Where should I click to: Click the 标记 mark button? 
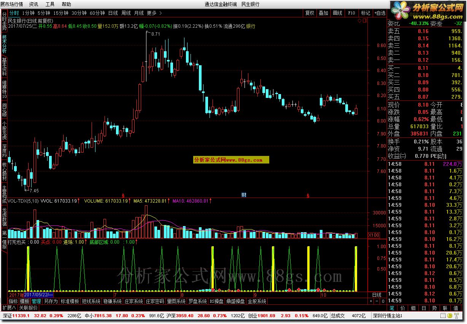click(x=365, y=13)
